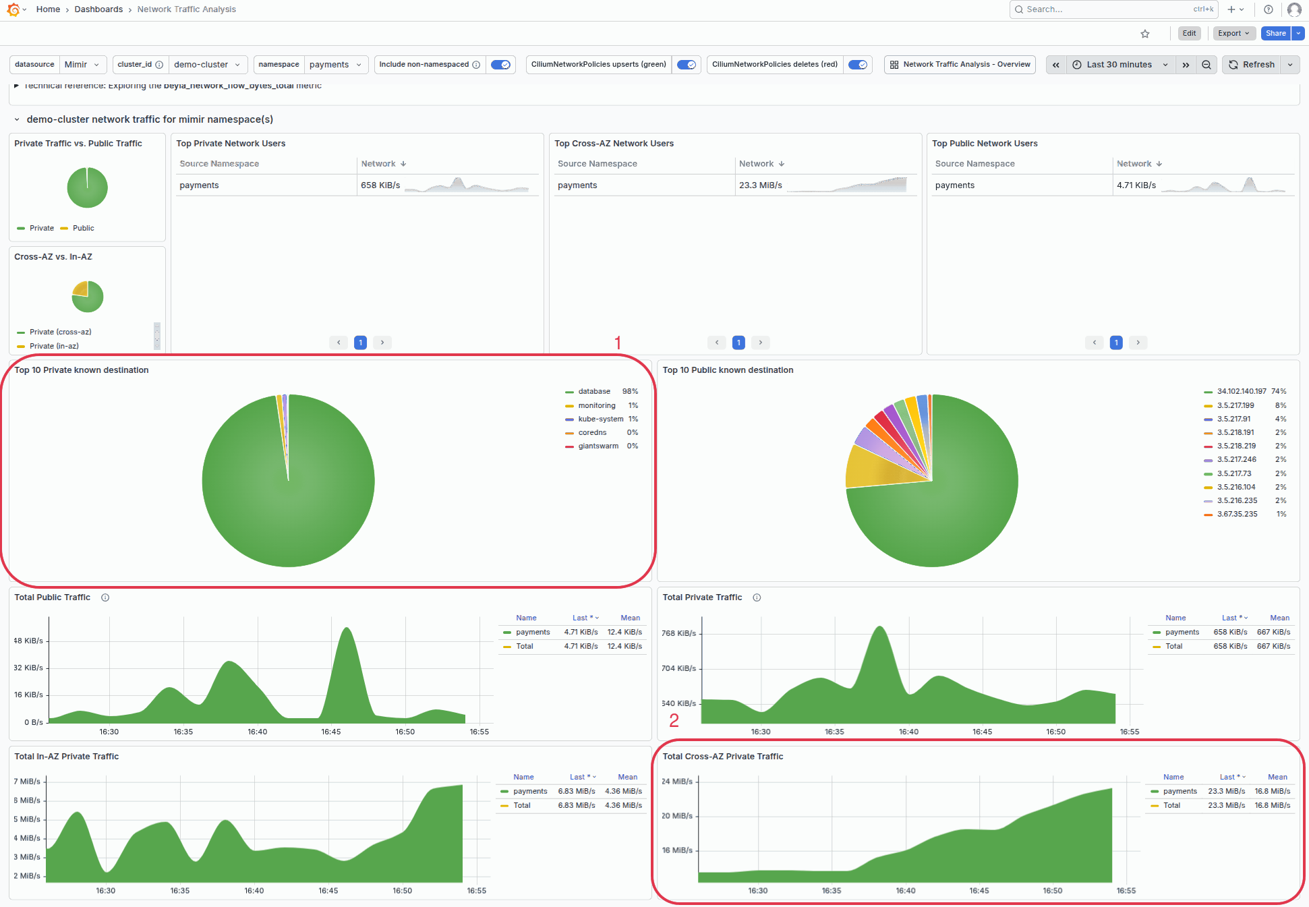Viewport: 1309px width, 907px height.
Task: Zoom out the dashboard time range
Action: coord(1206,64)
